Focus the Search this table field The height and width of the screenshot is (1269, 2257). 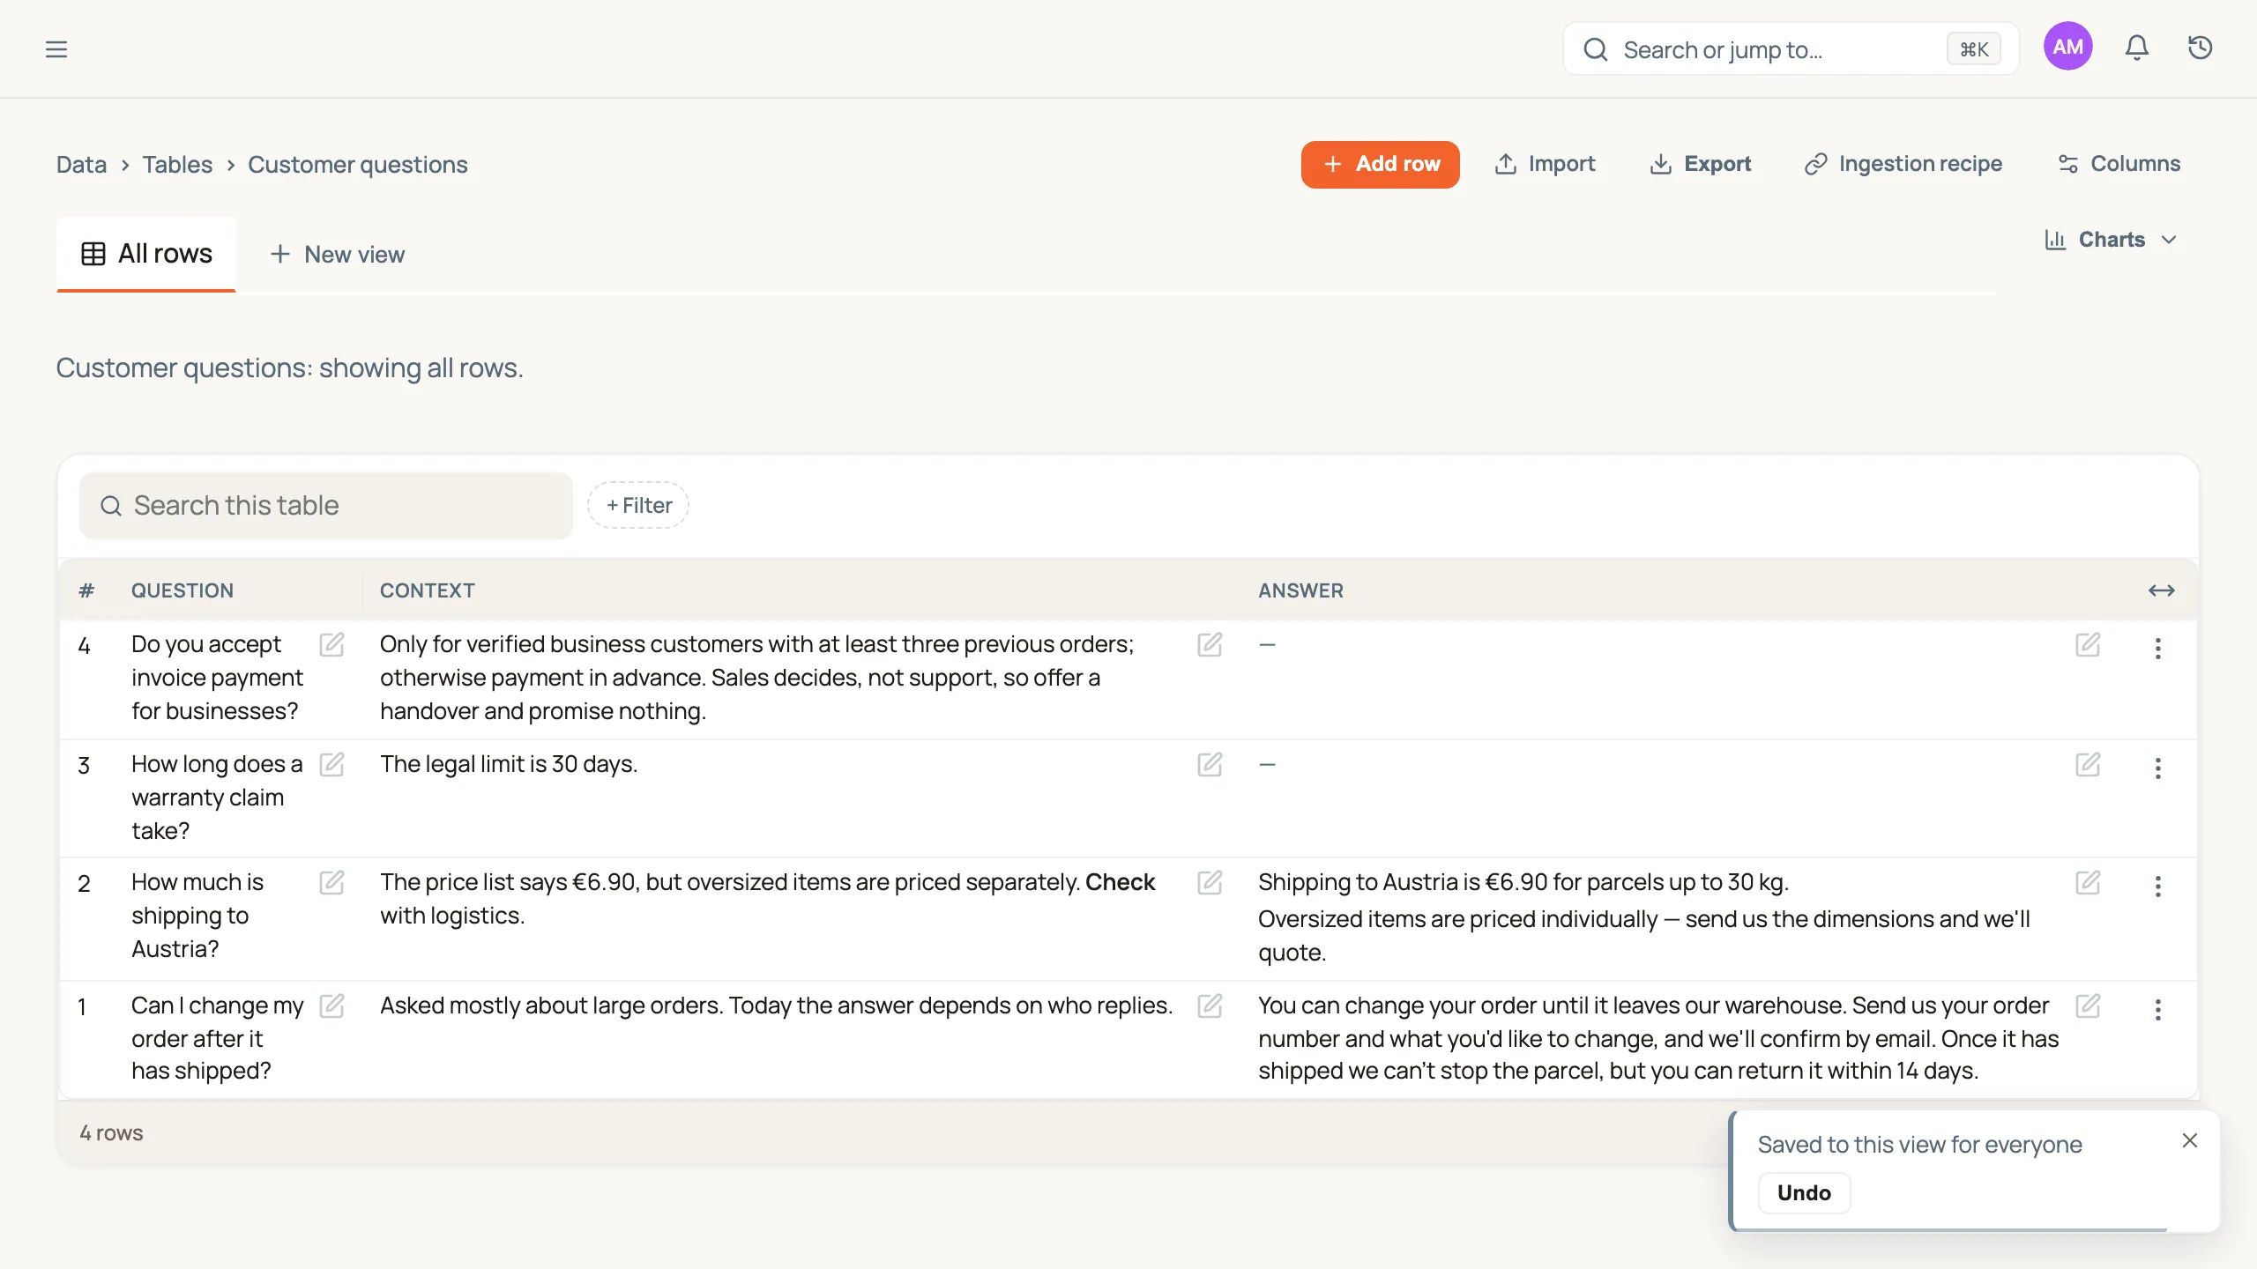coord(325,505)
